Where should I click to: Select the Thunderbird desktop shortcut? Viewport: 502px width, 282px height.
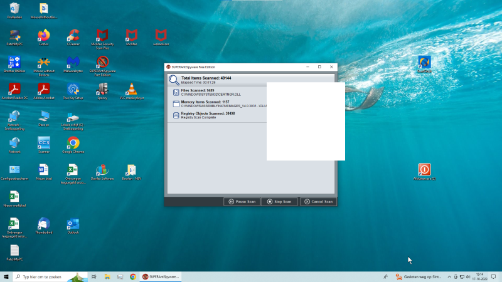pyautogui.click(x=43, y=224)
